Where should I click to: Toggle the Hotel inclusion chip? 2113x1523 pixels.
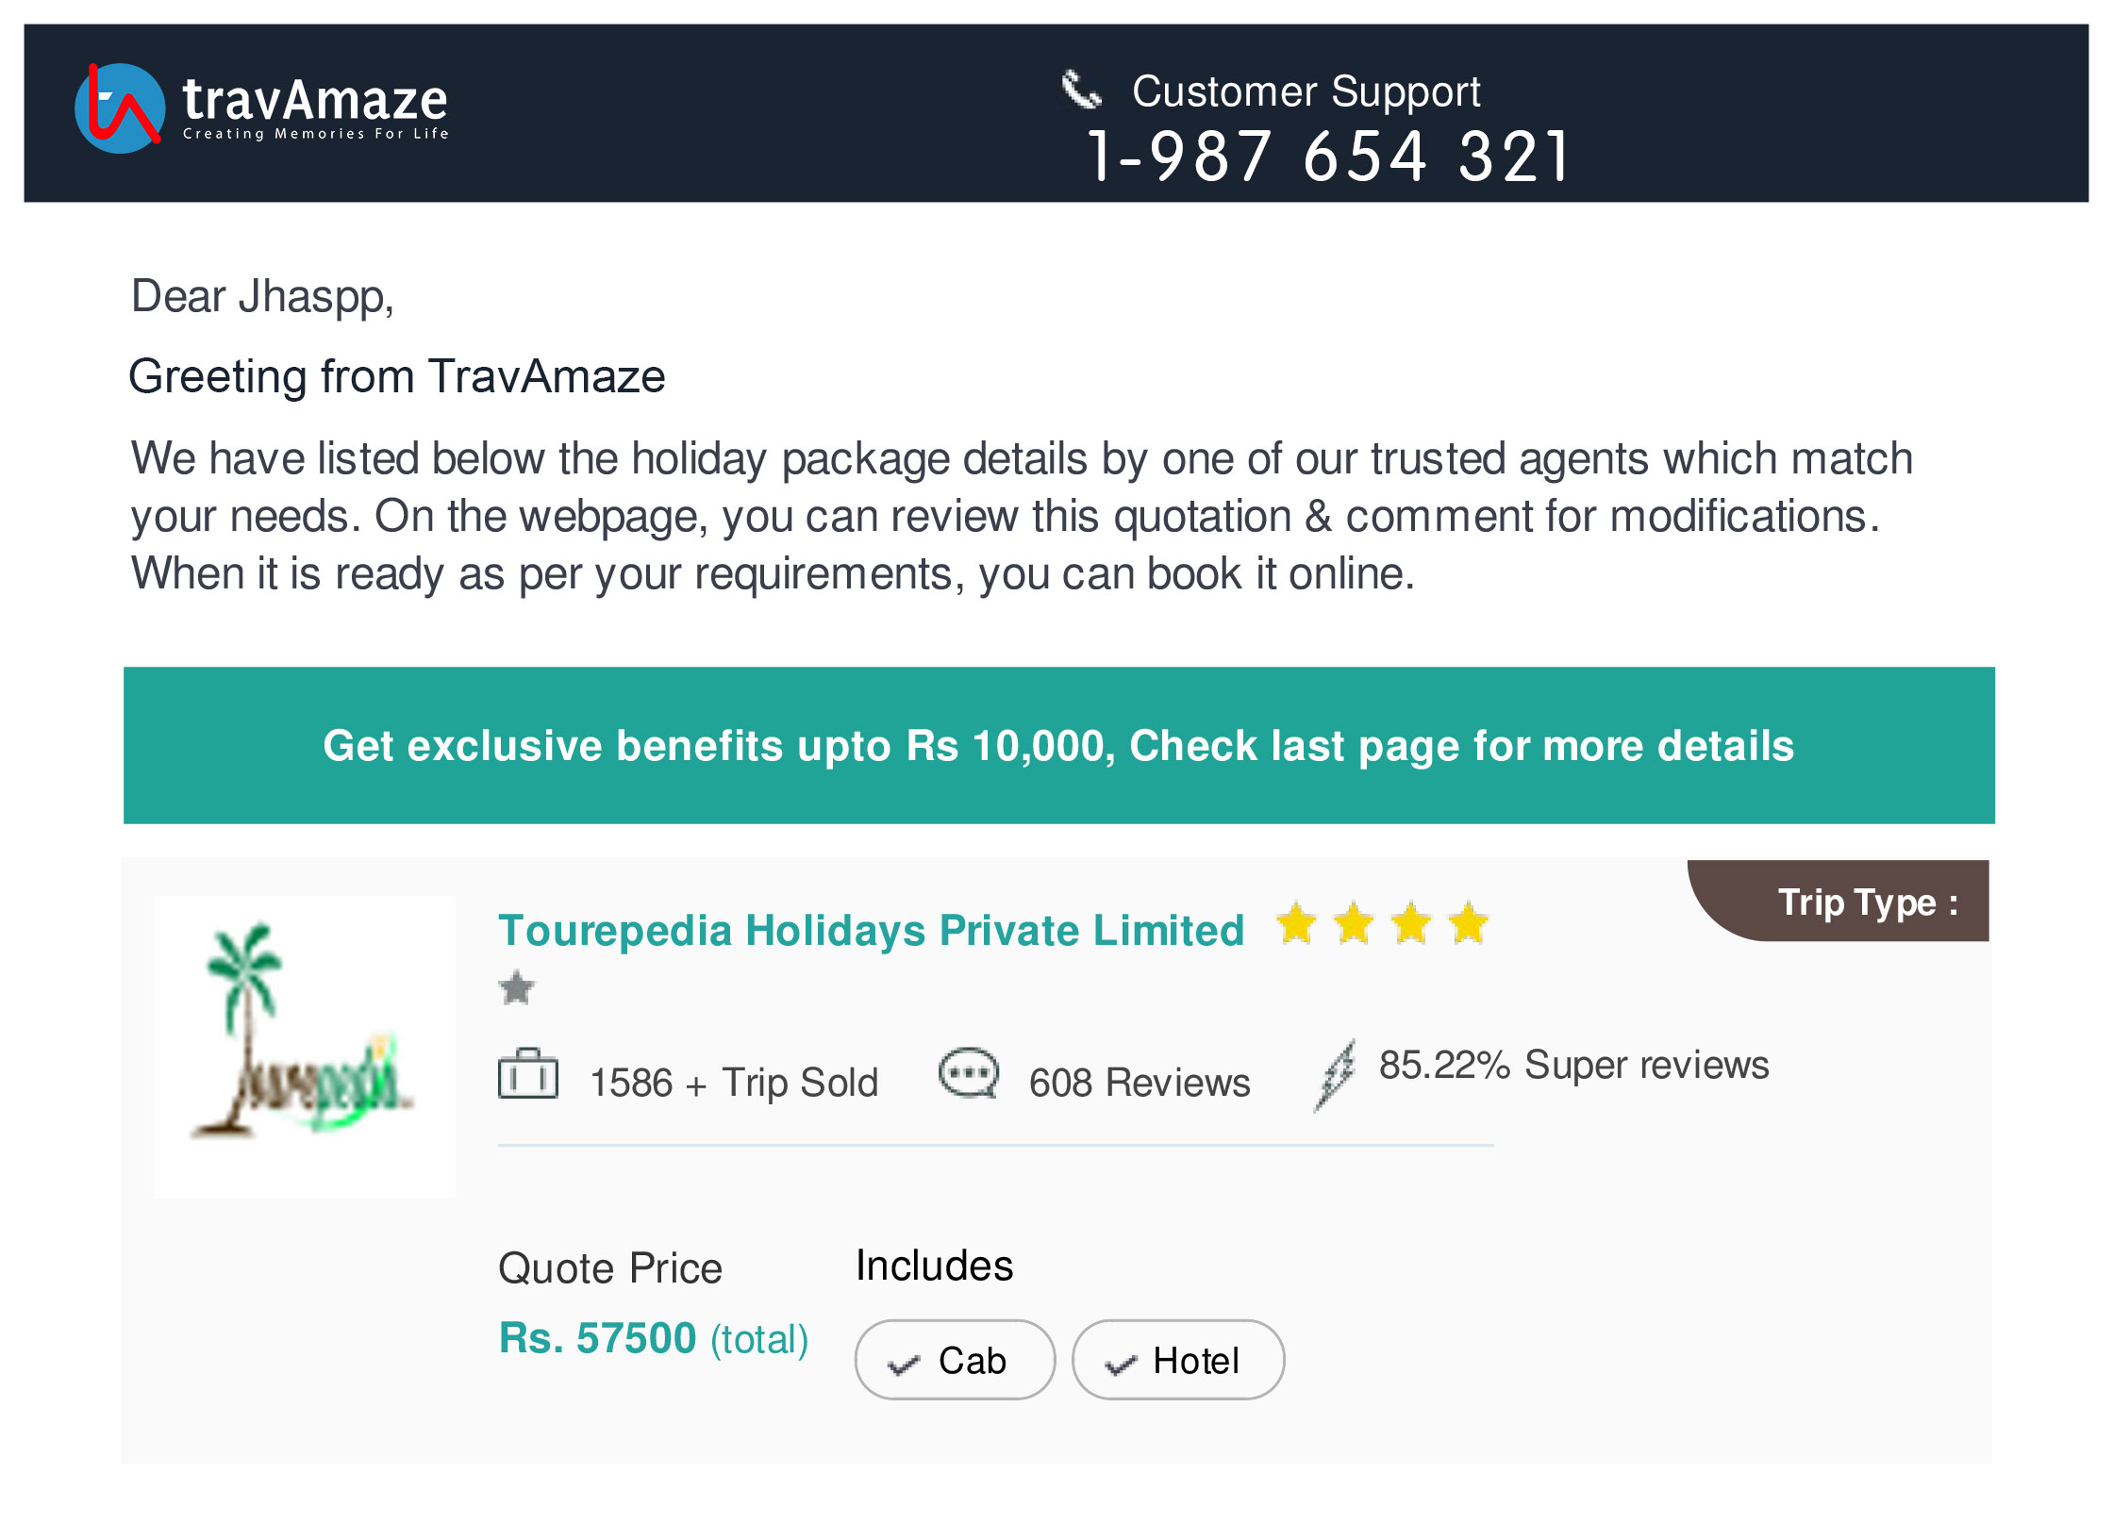(1178, 1360)
